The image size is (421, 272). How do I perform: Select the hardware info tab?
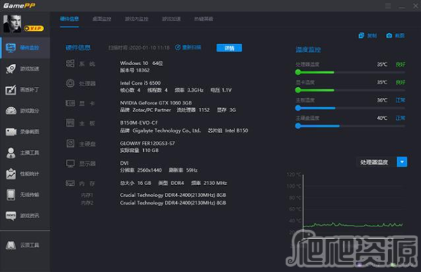[x=69, y=19]
